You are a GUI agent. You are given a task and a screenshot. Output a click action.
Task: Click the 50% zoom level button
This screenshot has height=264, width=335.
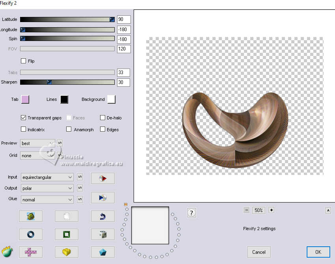coord(259,210)
